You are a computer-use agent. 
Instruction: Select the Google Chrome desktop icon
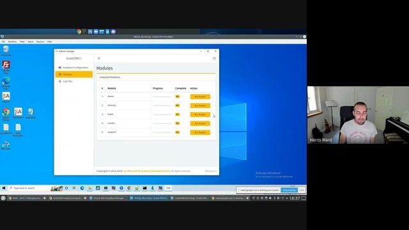(6, 114)
